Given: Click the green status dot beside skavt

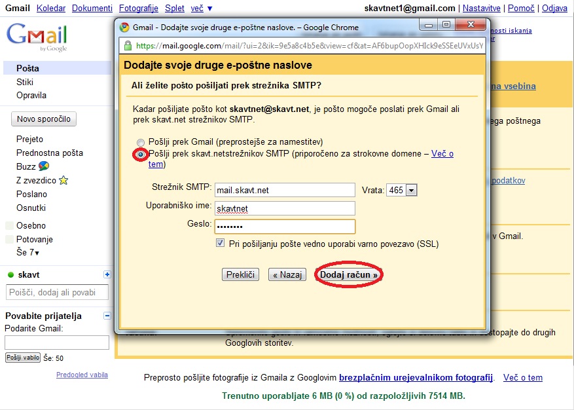Looking at the screenshot, I should (10, 275).
